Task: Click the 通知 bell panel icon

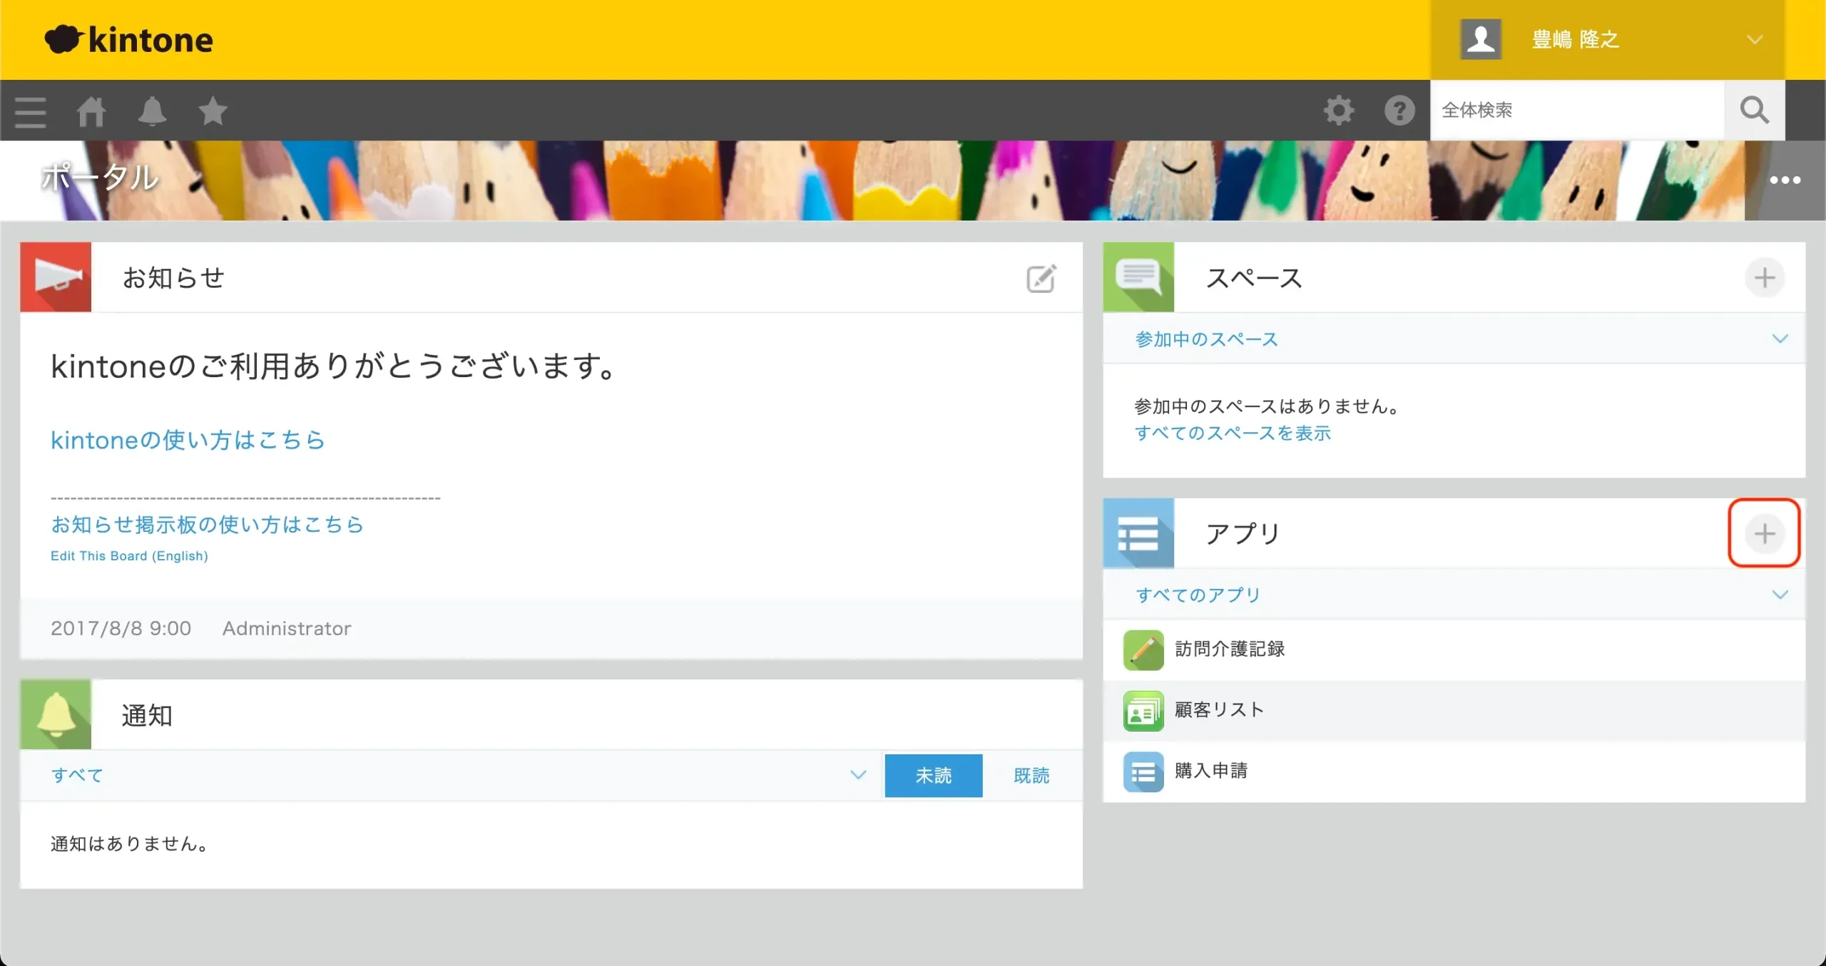Action: point(56,714)
